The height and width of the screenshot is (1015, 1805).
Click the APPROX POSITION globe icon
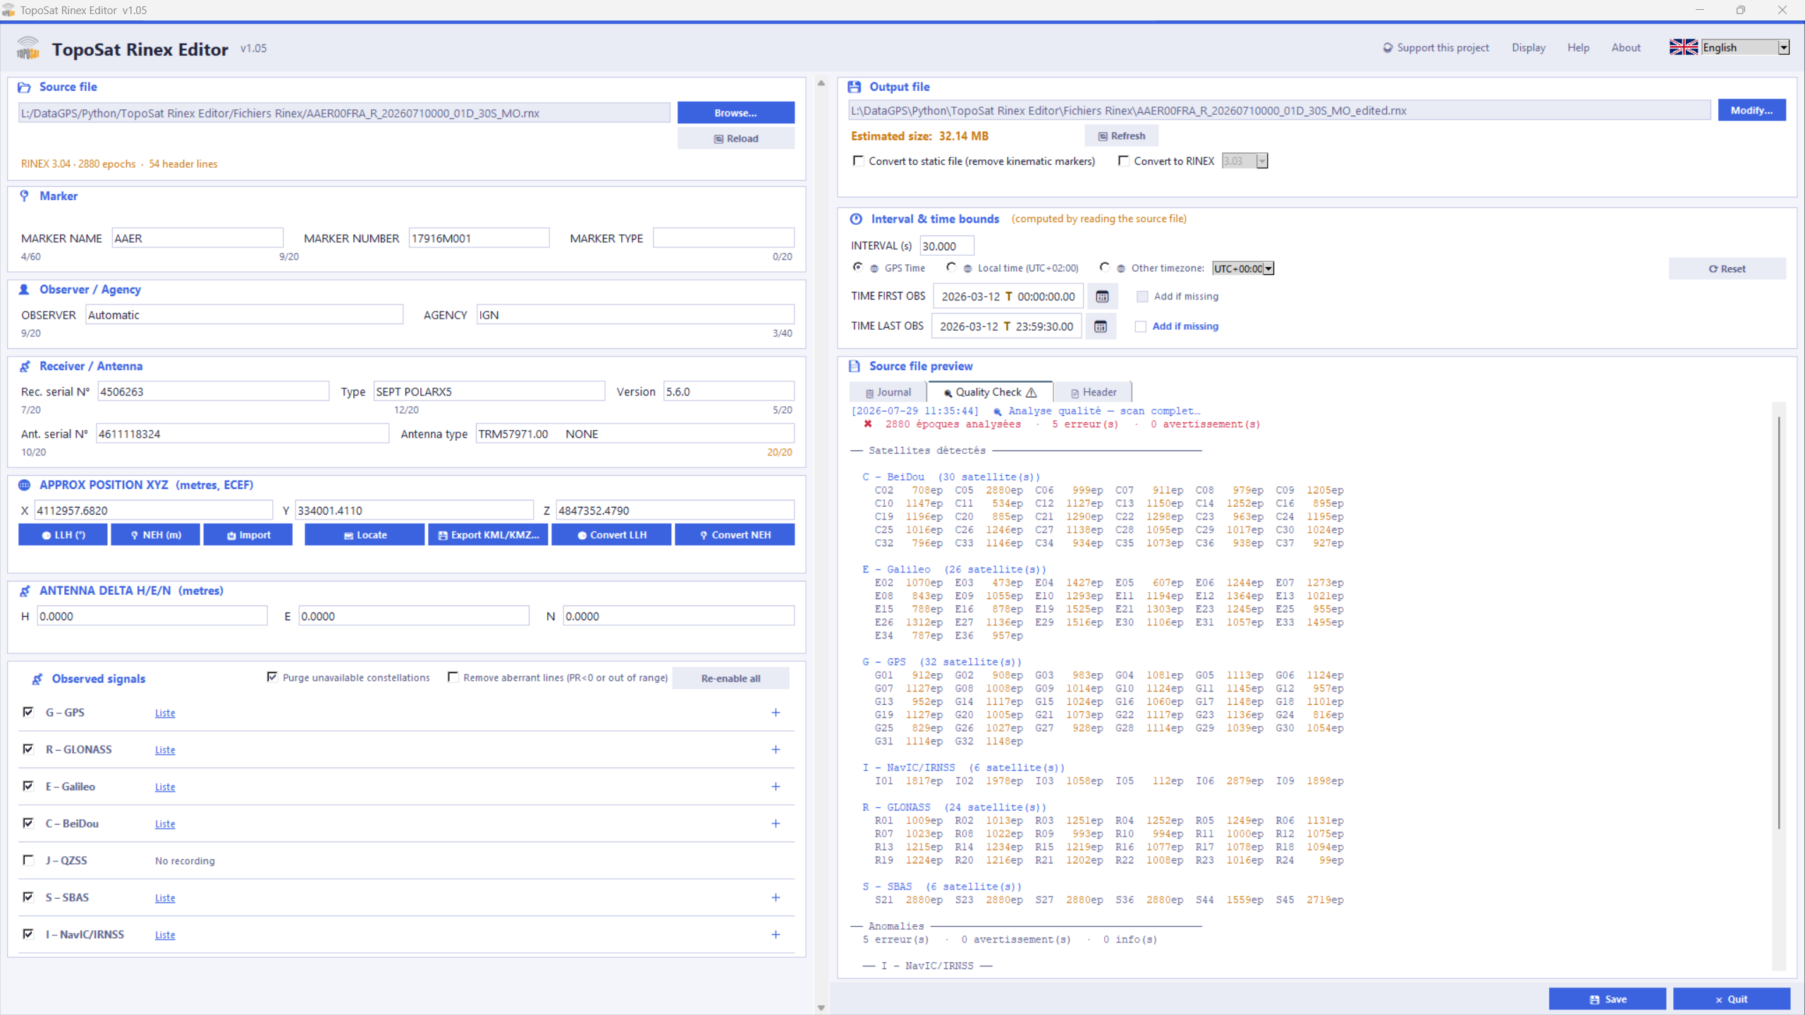pyautogui.click(x=24, y=485)
